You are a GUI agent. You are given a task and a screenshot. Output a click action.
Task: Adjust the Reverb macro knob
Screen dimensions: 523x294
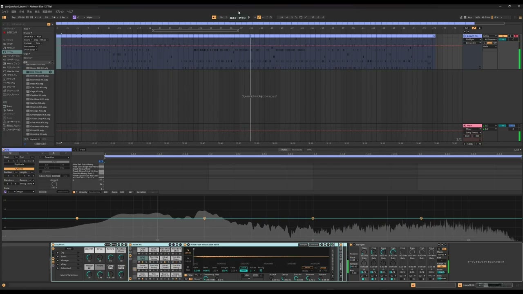[x=110, y=257]
